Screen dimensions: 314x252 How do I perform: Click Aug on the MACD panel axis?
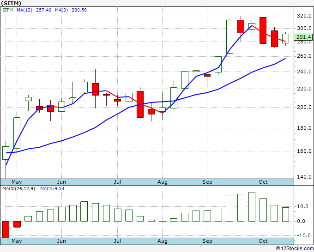click(163, 241)
